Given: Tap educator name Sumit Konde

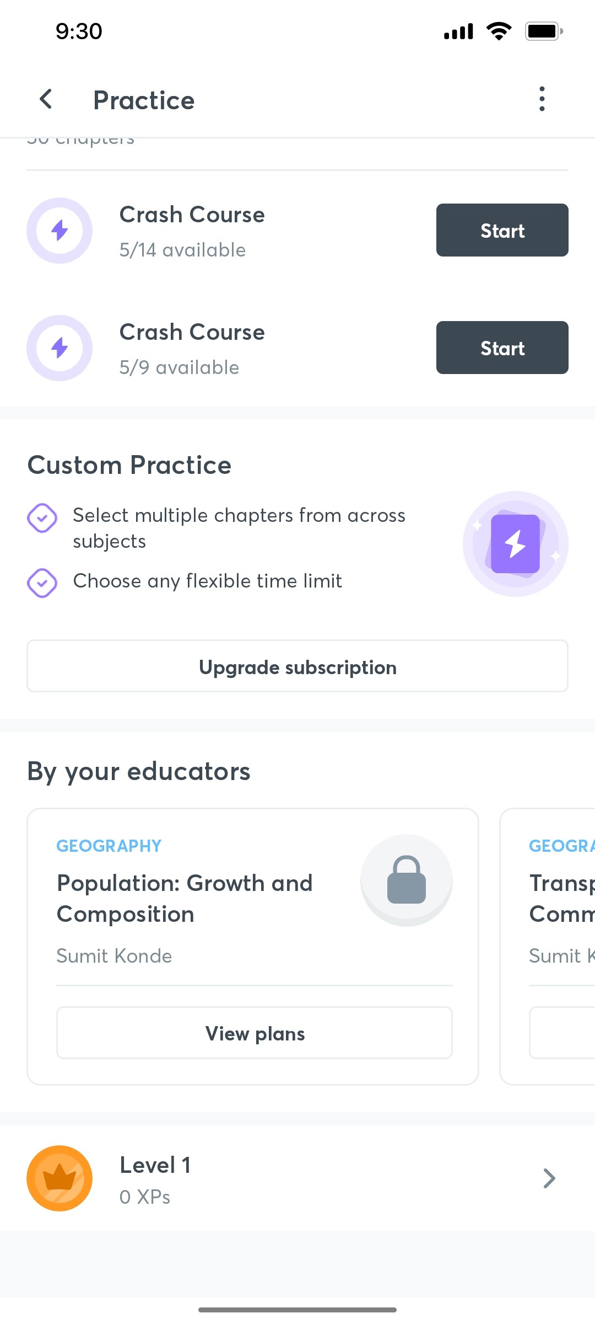Looking at the screenshot, I should (114, 956).
